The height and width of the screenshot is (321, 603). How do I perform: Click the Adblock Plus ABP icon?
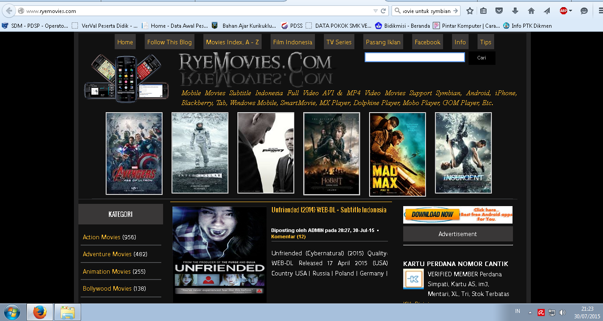coord(564,11)
